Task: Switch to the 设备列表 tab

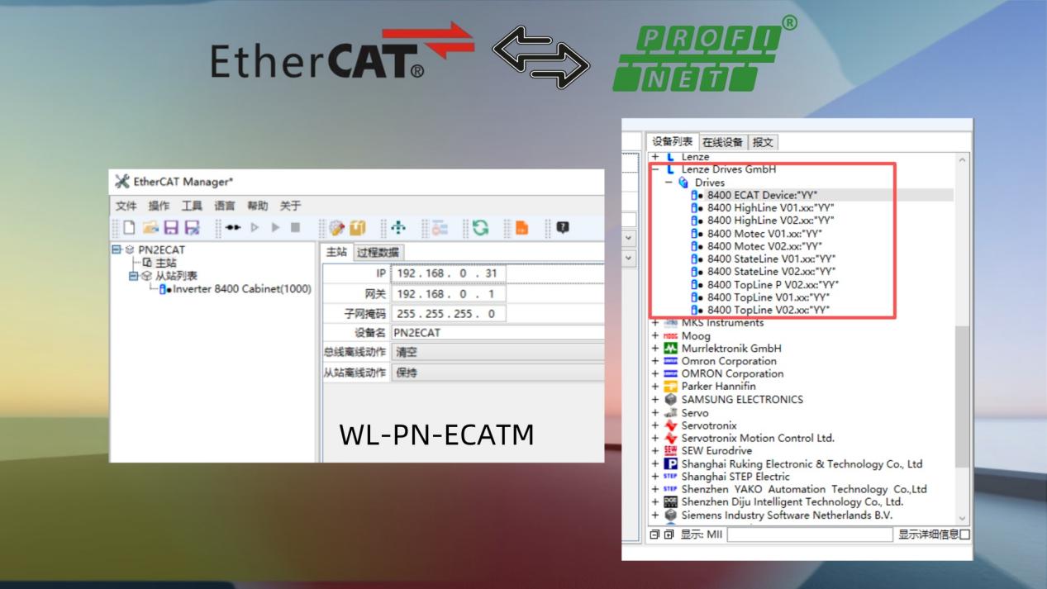Action: pos(672,142)
